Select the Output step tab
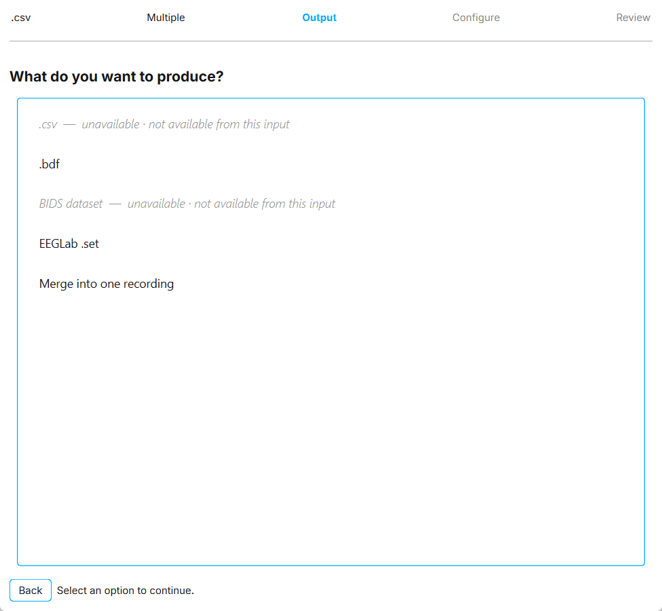 click(319, 18)
